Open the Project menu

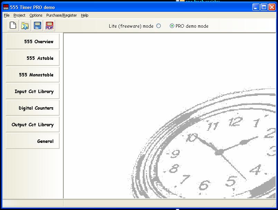point(19,15)
